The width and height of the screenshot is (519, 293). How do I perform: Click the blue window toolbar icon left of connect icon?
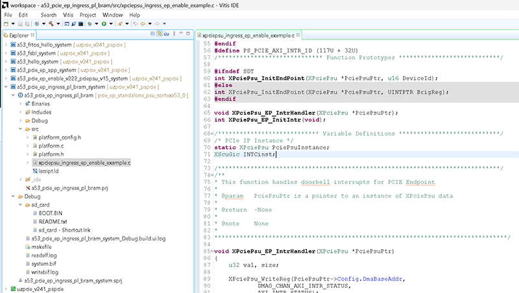click(67, 24)
